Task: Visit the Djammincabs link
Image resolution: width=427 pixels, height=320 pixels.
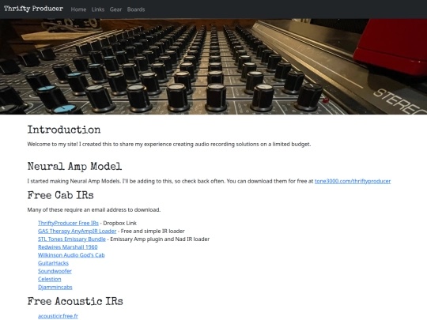Action: (x=55, y=287)
